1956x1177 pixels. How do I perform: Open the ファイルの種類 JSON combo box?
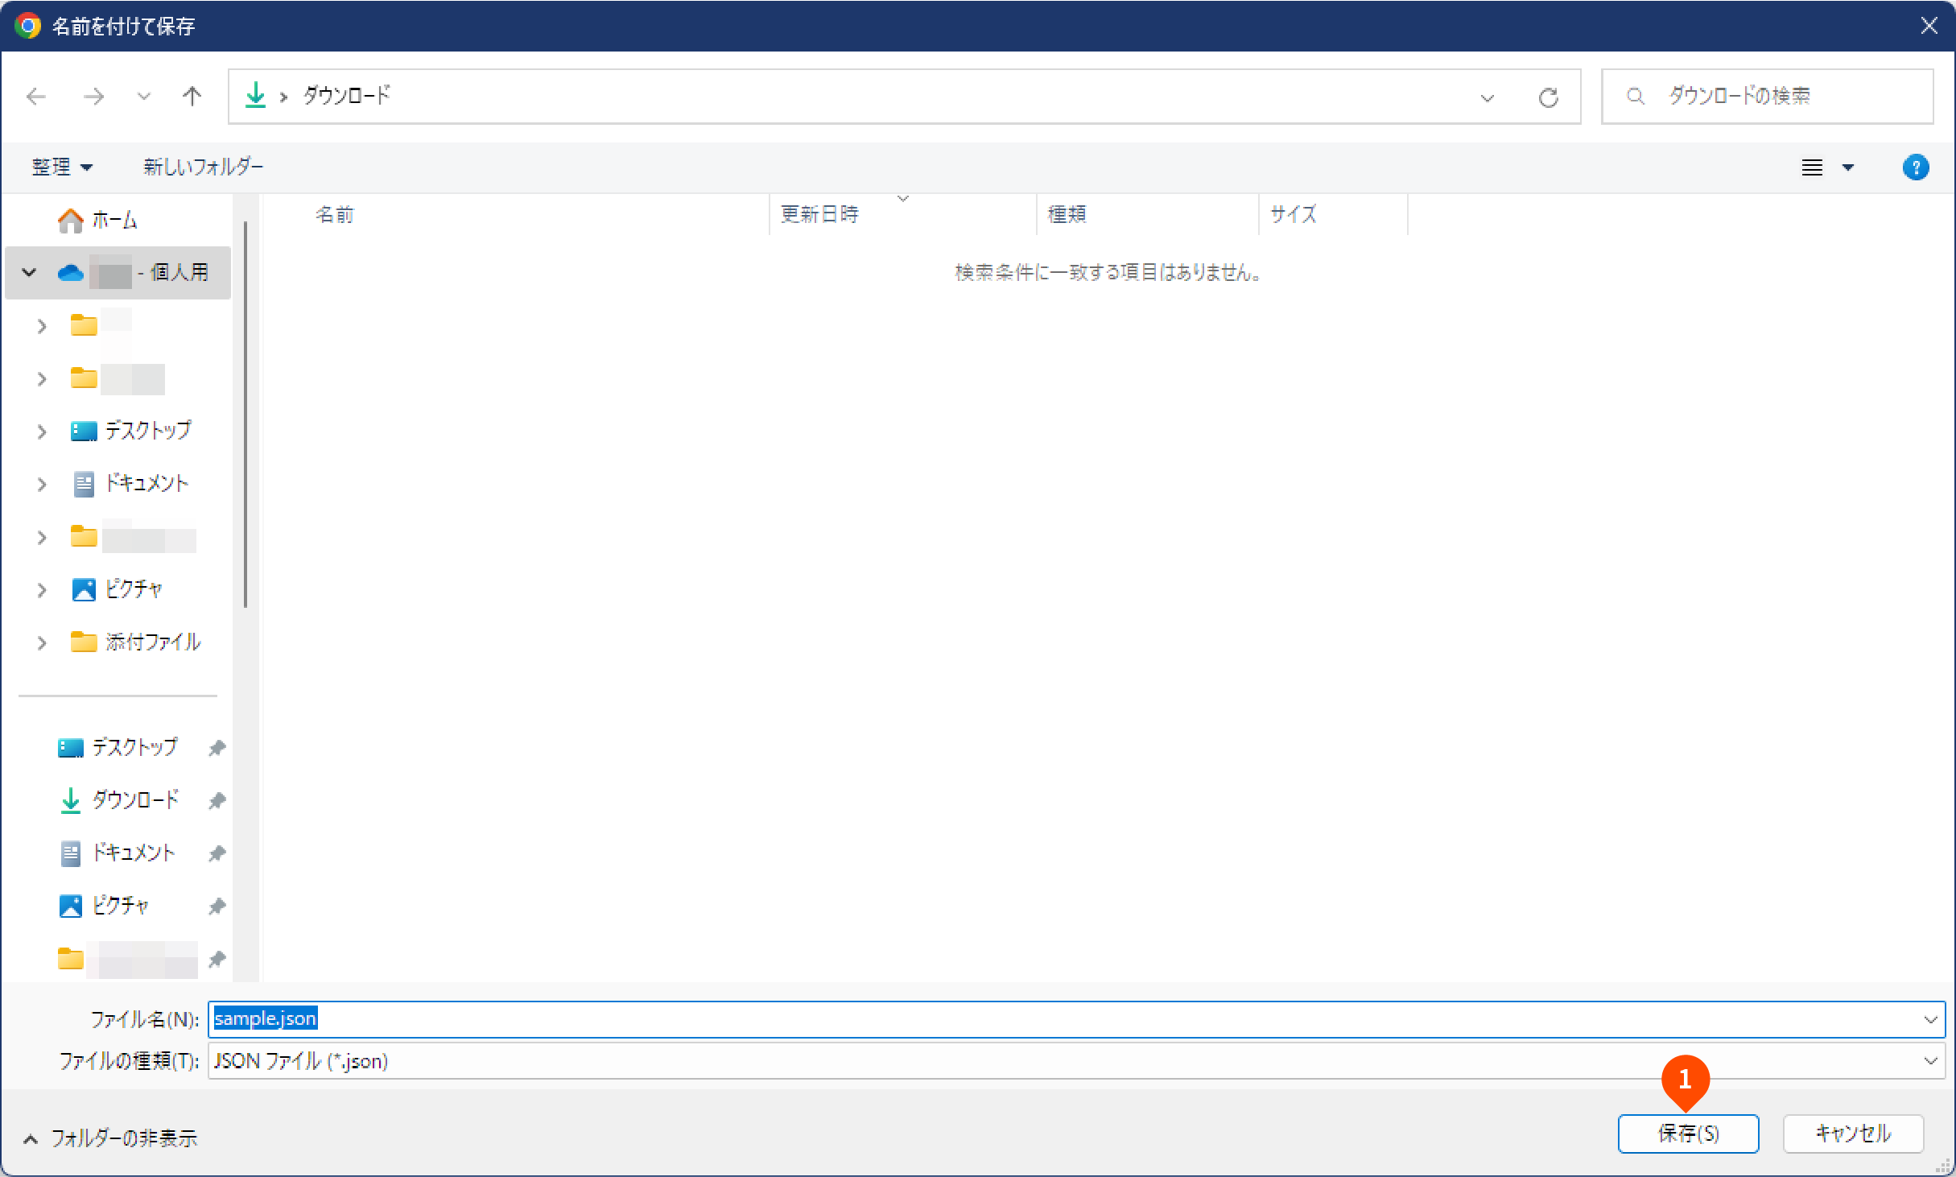click(x=1076, y=1060)
